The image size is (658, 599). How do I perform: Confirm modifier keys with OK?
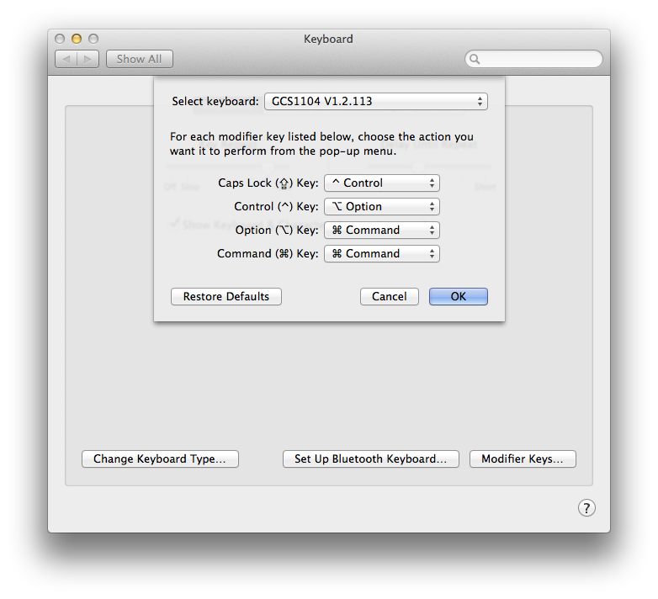pyautogui.click(x=458, y=297)
